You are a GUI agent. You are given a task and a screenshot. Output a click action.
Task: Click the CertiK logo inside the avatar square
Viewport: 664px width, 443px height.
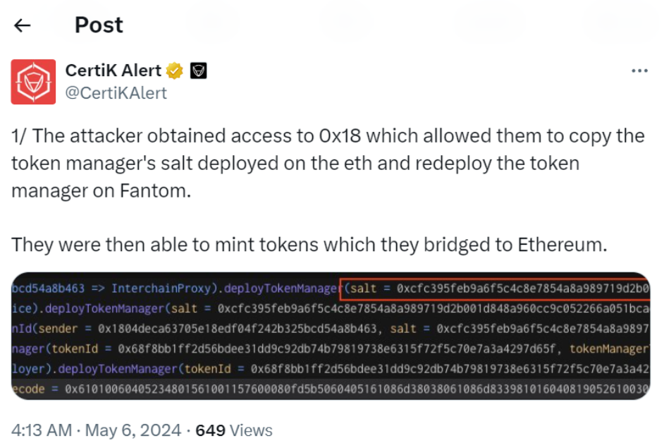point(33,81)
